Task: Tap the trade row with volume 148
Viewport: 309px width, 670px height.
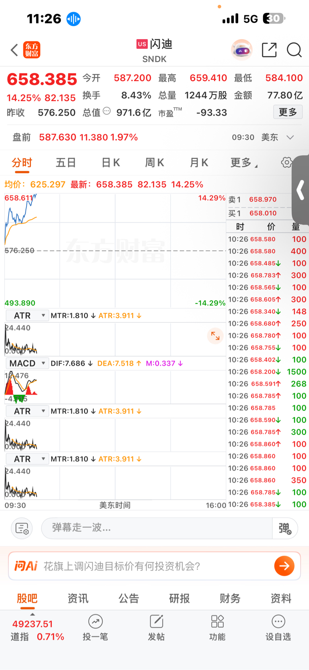Action: (268, 312)
